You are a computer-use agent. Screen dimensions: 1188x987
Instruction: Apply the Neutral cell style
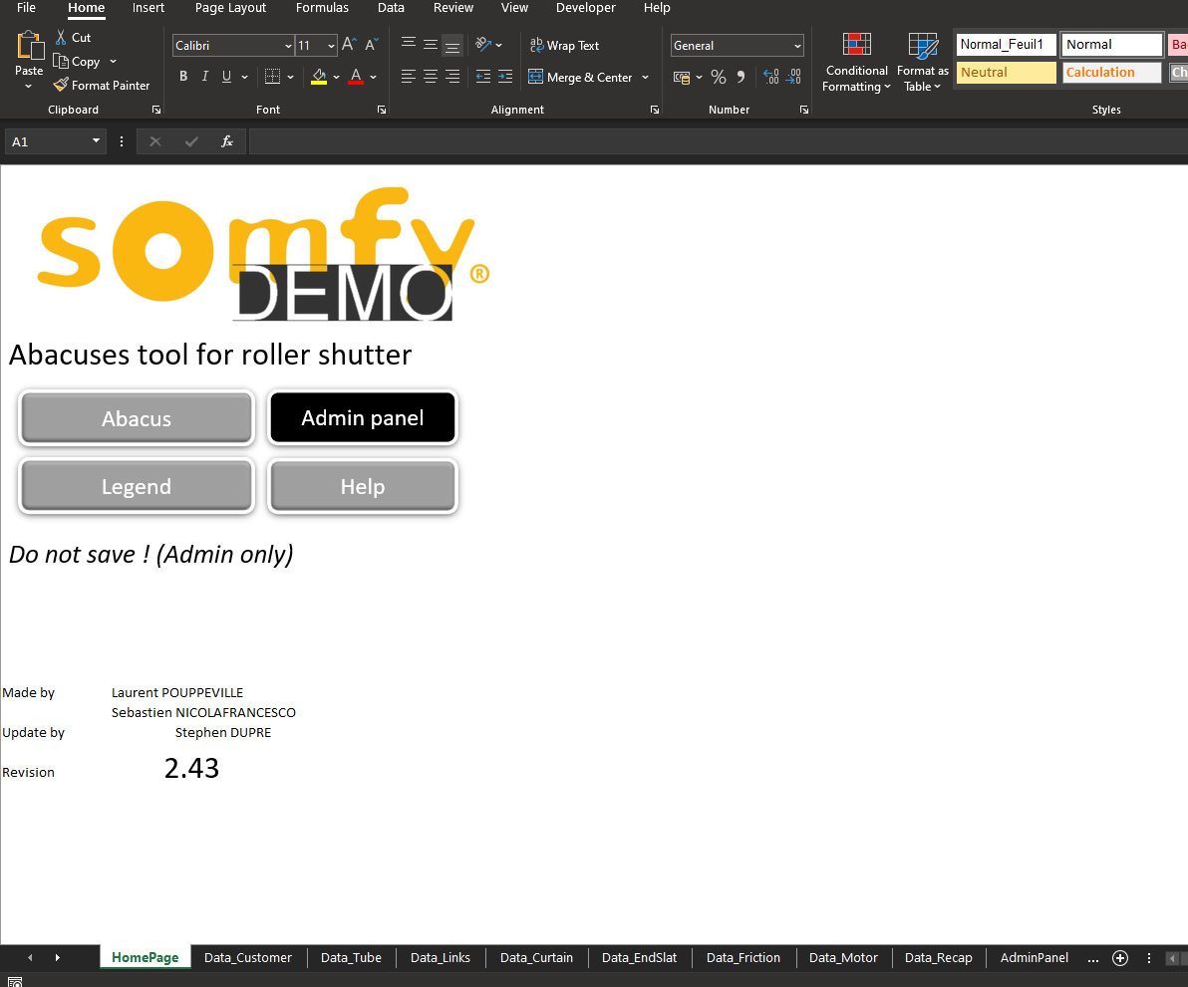(x=1007, y=73)
